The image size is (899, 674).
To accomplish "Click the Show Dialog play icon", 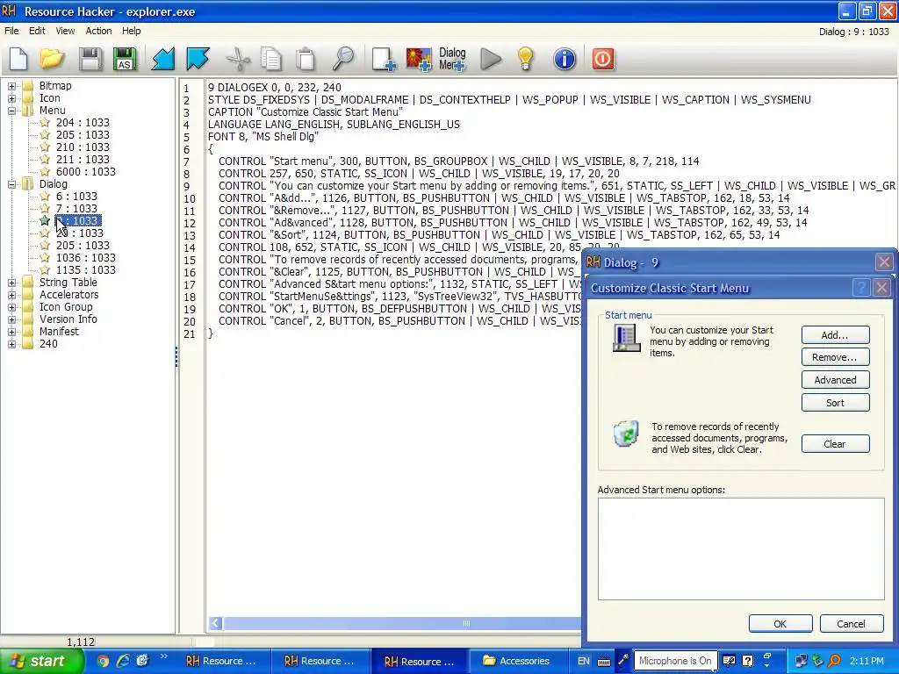I will [490, 59].
